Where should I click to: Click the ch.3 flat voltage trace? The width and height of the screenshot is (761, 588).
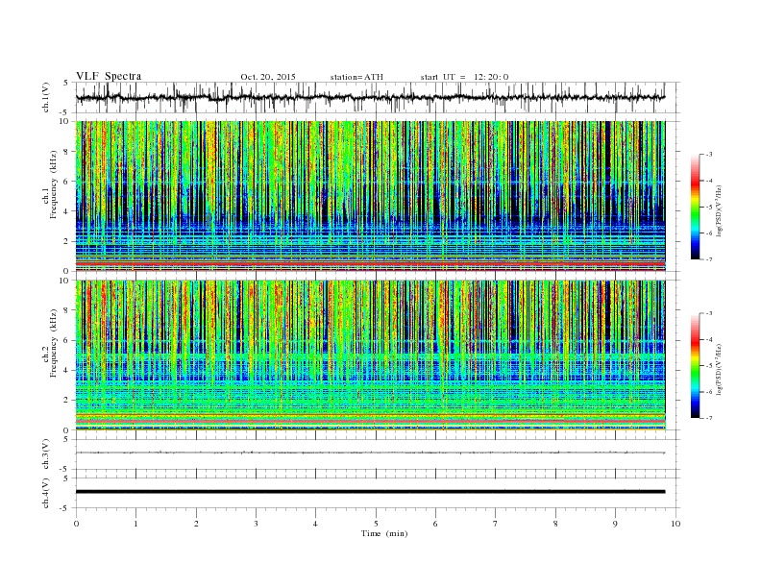(370, 453)
